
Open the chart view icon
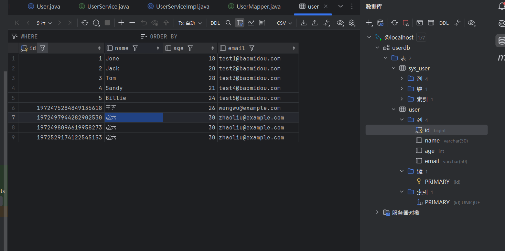click(251, 23)
